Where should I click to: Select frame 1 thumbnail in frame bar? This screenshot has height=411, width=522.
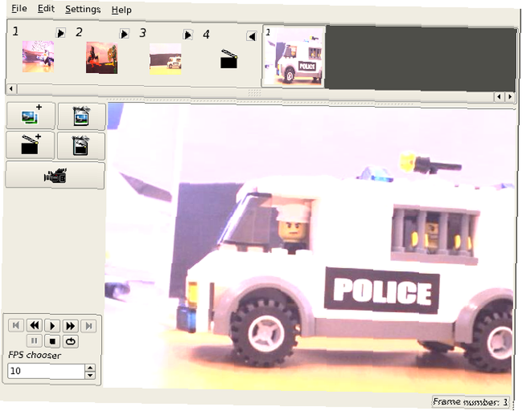294,56
